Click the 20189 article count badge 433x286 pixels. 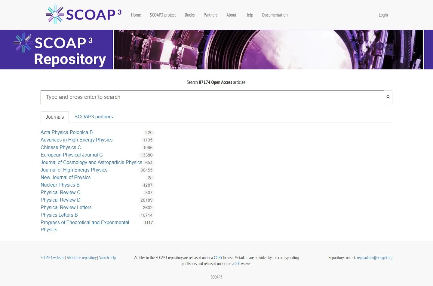[147, 200]
